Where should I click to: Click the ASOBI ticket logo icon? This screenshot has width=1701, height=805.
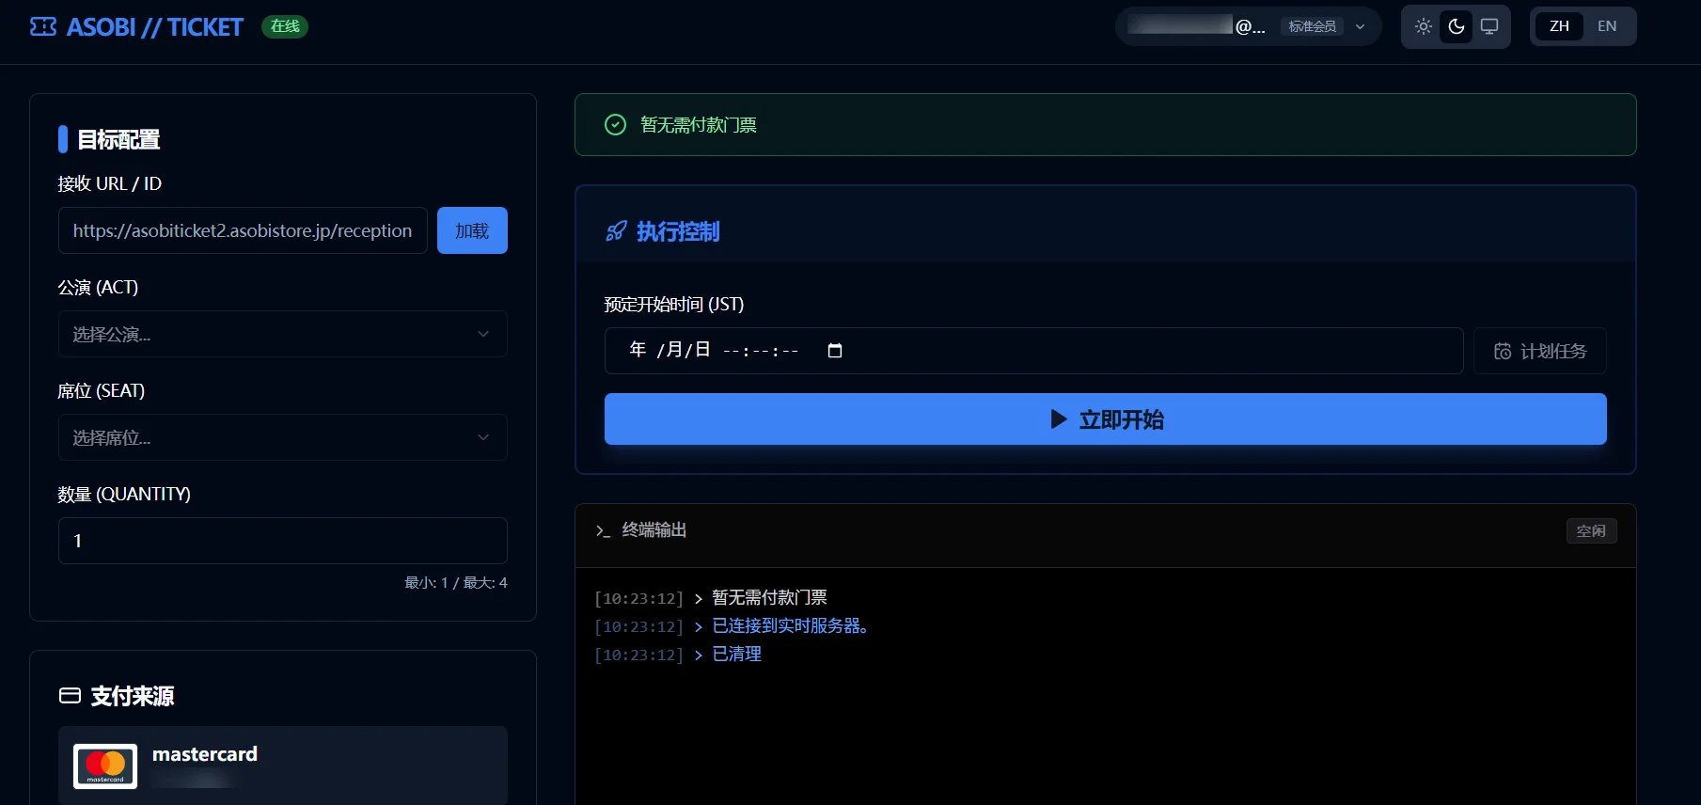(43, 27)
